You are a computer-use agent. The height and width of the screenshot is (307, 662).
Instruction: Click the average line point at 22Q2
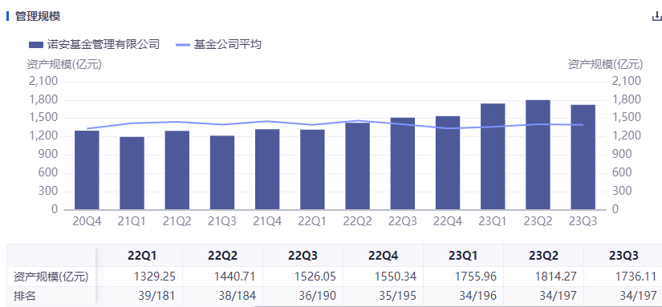click(x=358, y=120)
